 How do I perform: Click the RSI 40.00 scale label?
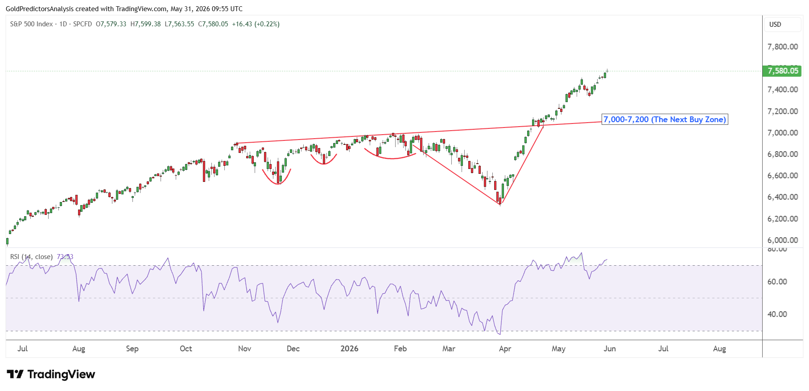(x=777, y=314)
